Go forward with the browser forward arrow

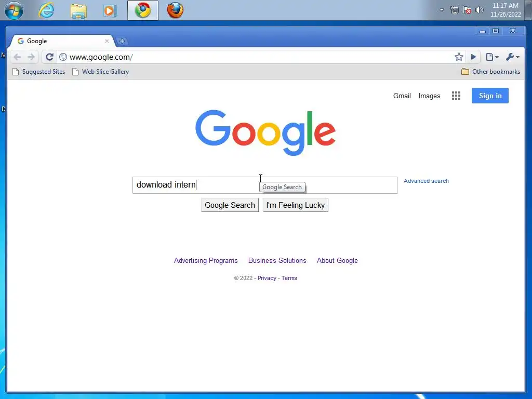[x=31, y=57]
